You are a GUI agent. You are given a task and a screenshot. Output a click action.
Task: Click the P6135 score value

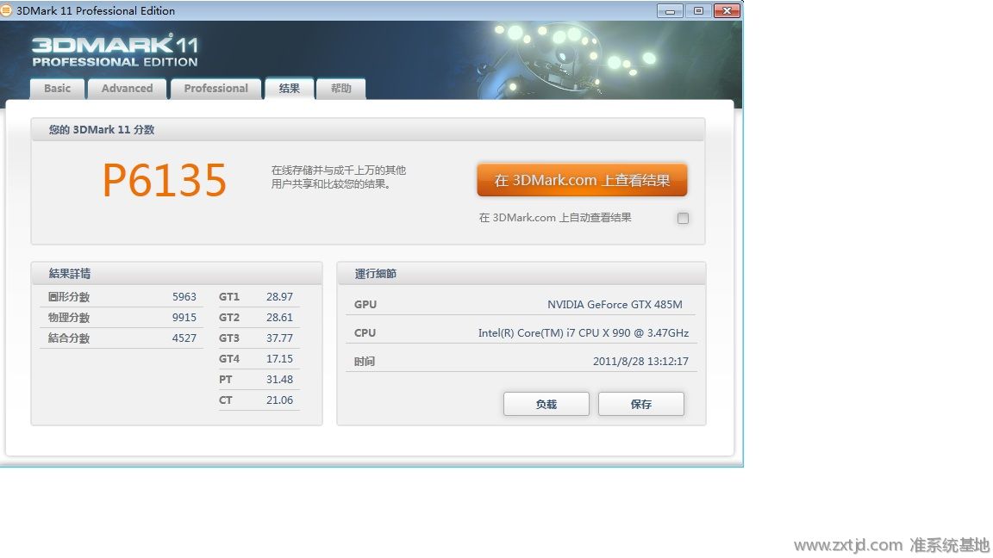click(x=164, y=181)
